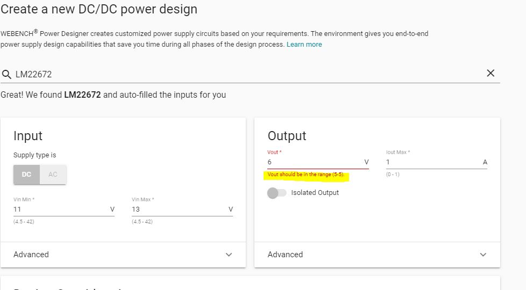Click the search magnifier icon
This screenshot has width=526, height=290.
pyautogui.click(x=6, y=74)
